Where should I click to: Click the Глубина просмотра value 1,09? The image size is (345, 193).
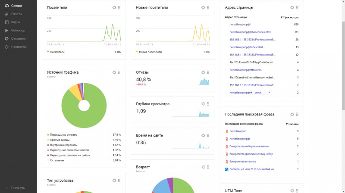pos(141,111)
